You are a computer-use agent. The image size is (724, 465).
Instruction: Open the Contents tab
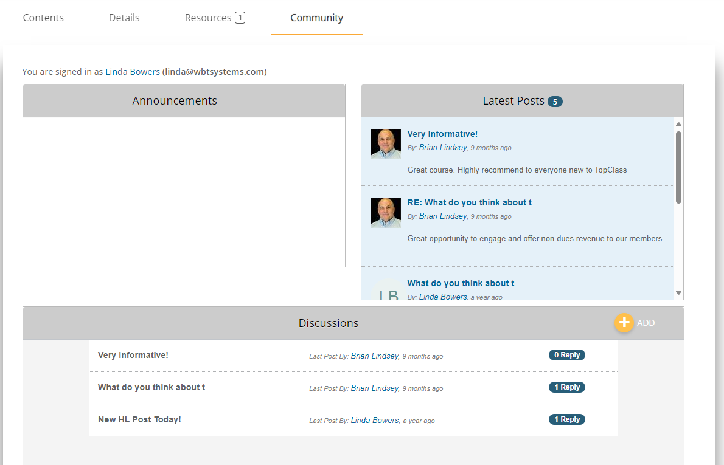[43, 18]
